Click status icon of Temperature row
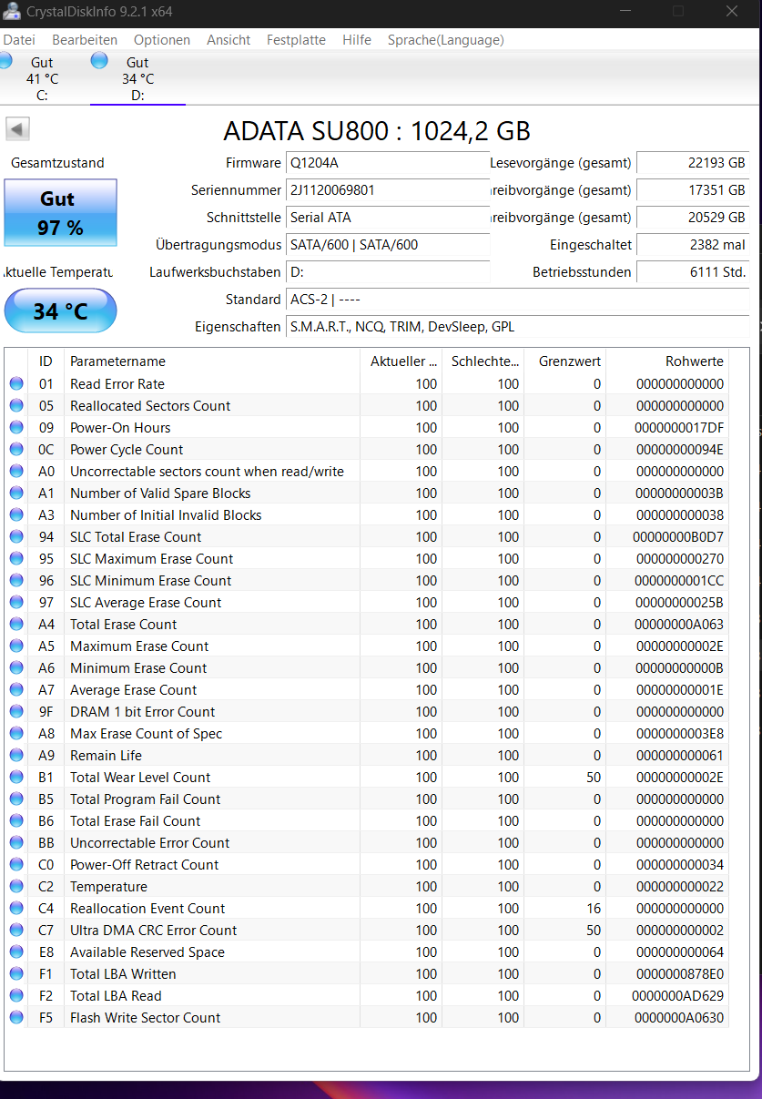762x1099 pixels. [x=16, y=887]
